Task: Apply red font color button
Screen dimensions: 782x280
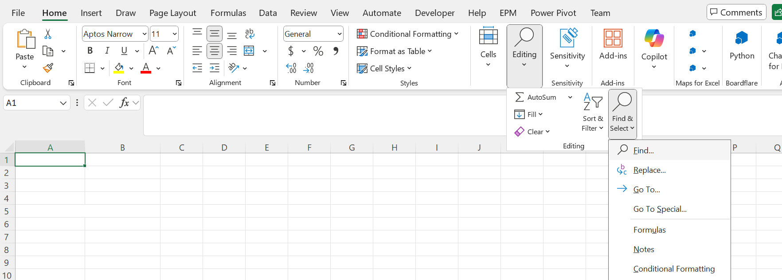Action: [146, 68]
